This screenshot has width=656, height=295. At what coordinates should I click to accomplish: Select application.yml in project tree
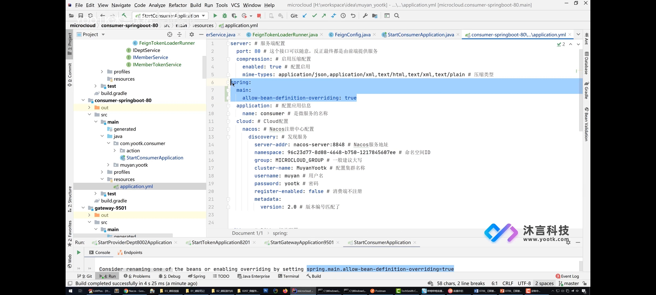pos(136,186)
